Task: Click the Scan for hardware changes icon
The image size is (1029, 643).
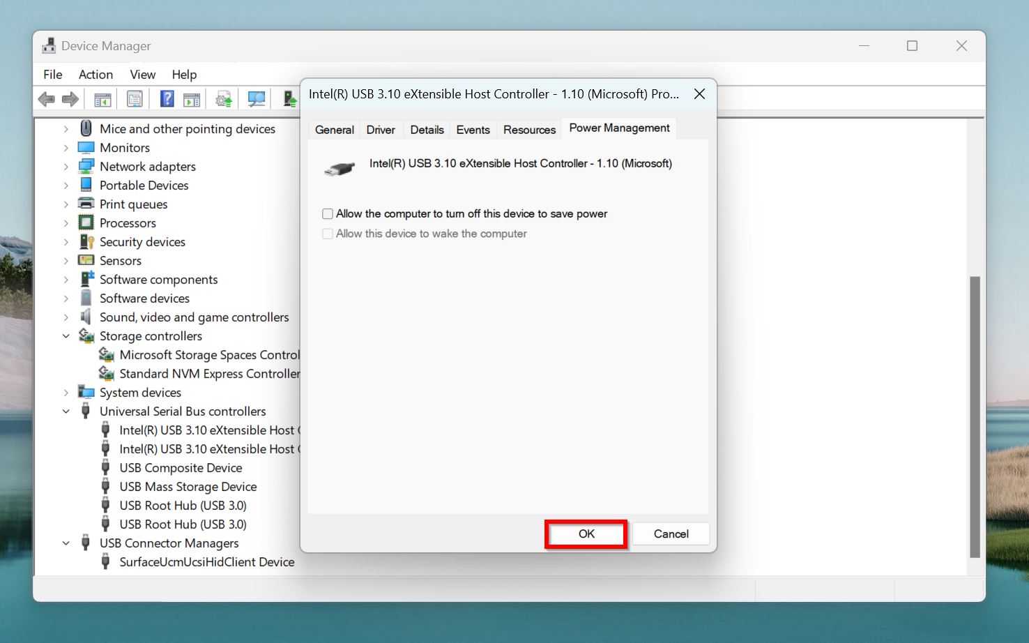Action: point(257,100)
